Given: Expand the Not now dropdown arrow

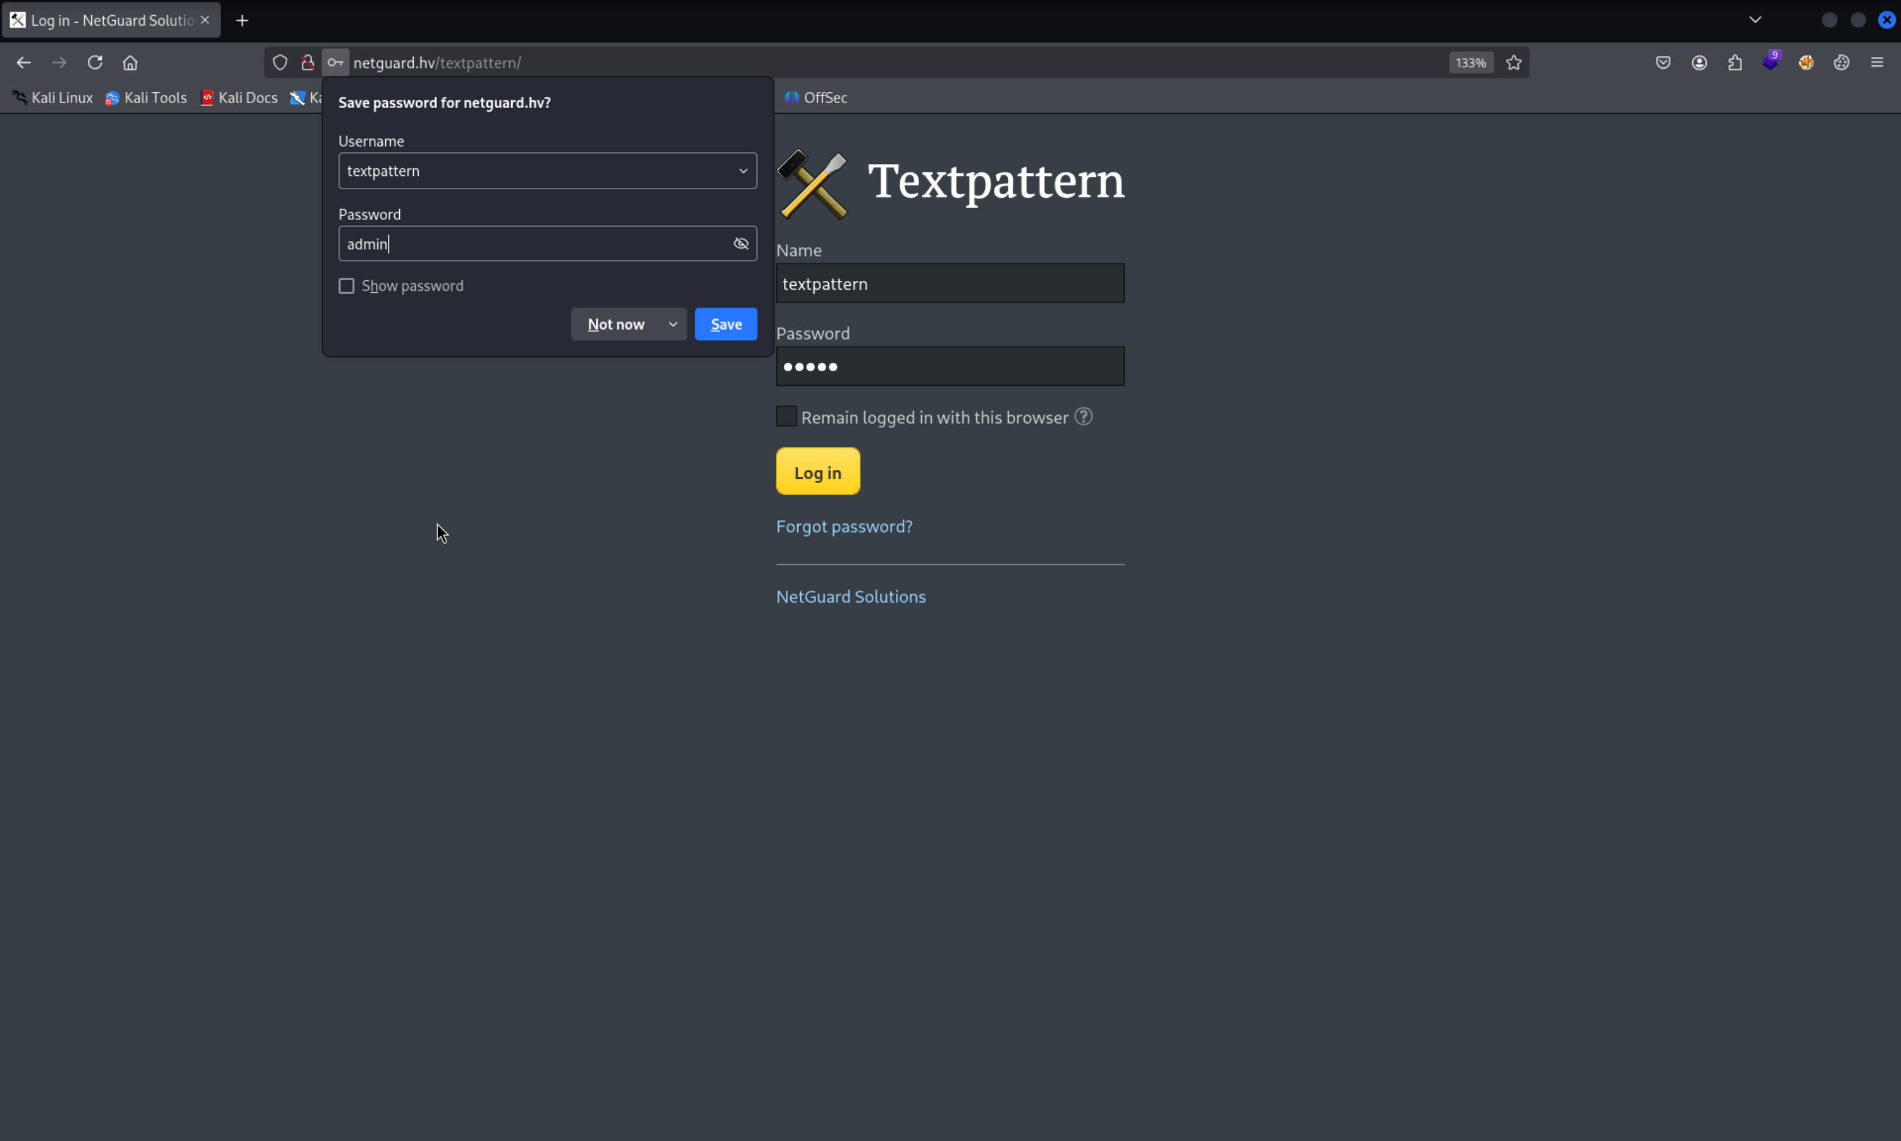Looking at the screenshot, I should 673,324.
